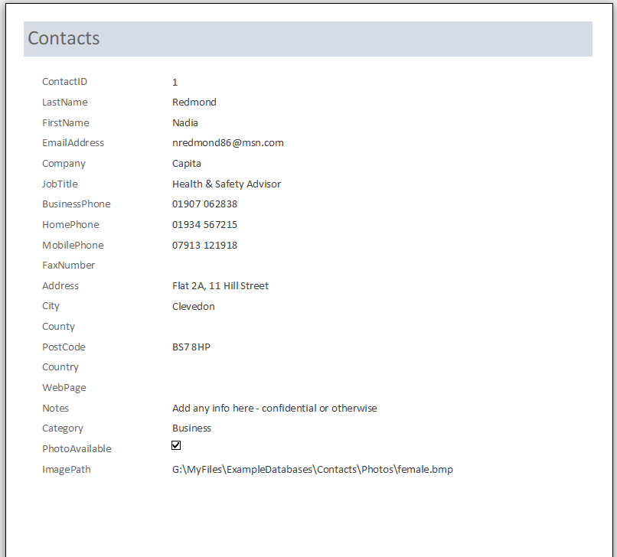Select the ContactID value 1
Viewport: 617px width, 557px height.
coord(175,82)
